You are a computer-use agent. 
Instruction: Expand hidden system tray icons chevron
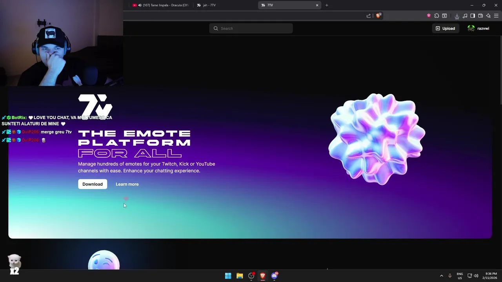coord(441,276)
